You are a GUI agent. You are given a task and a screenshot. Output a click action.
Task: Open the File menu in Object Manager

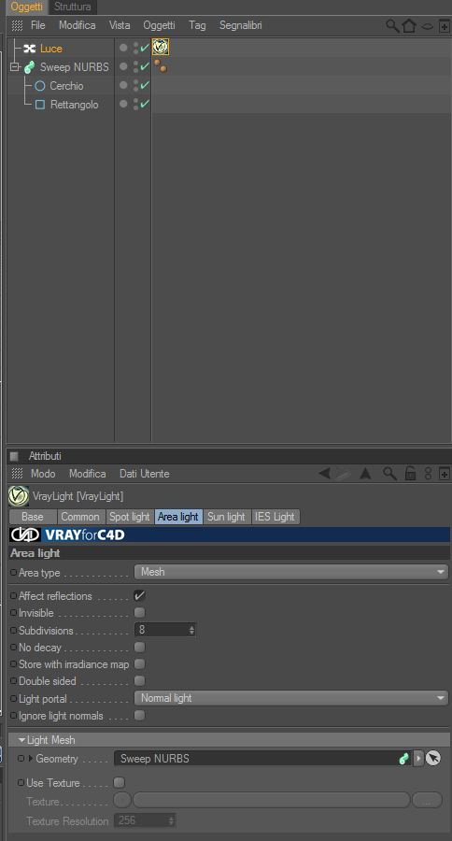tap(37, 25)
